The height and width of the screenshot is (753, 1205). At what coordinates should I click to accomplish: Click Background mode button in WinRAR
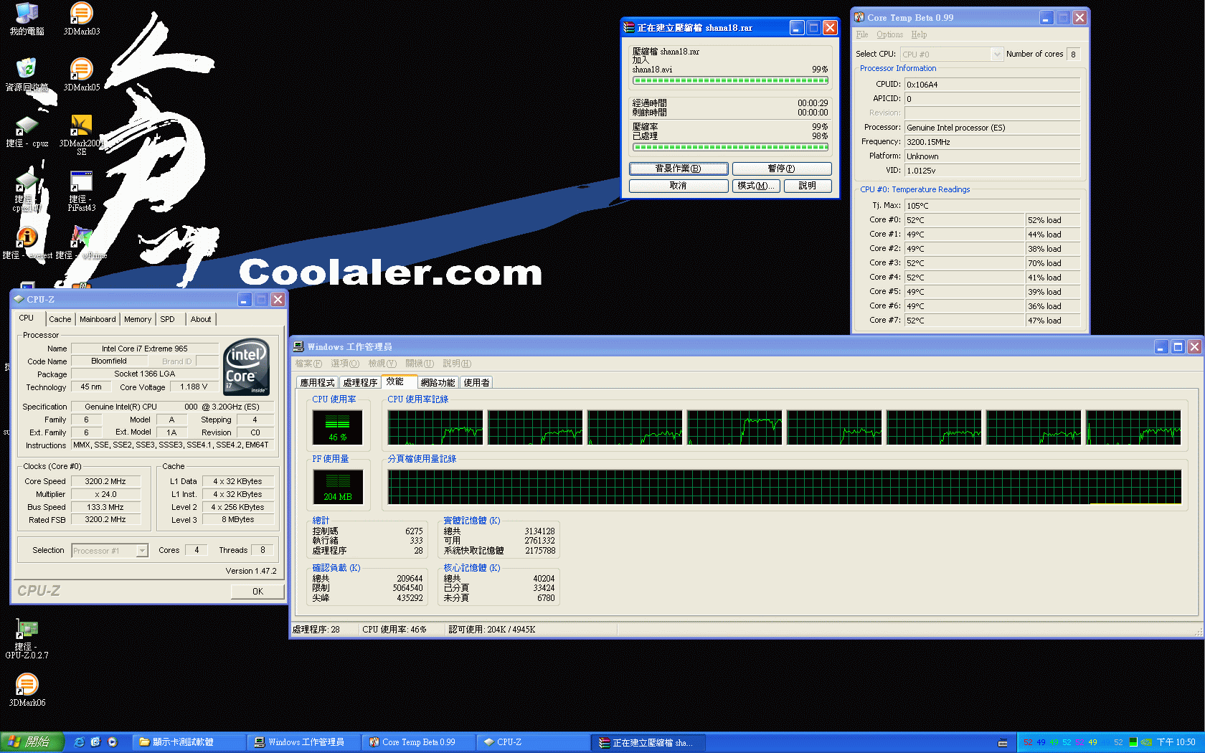[x=679, y=169]
